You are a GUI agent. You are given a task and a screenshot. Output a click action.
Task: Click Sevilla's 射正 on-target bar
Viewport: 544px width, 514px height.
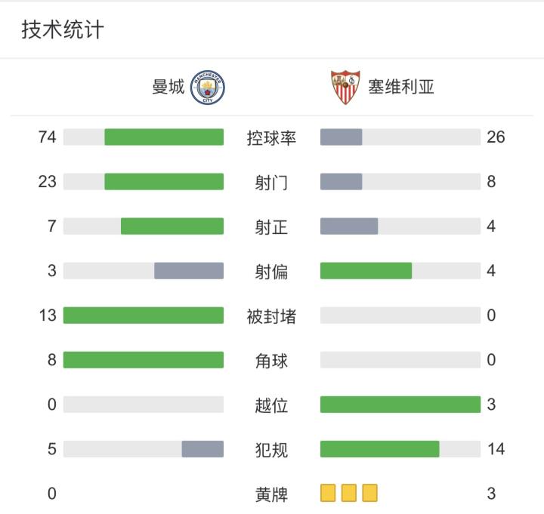[x=349, y=226]
